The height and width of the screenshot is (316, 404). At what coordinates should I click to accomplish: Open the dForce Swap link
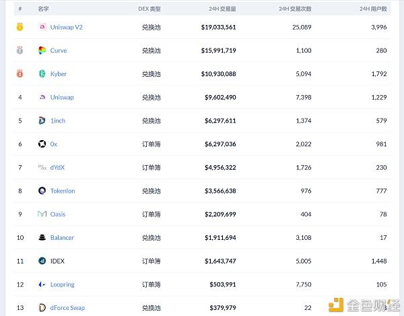pyautogui.click(x=67, y=308)
